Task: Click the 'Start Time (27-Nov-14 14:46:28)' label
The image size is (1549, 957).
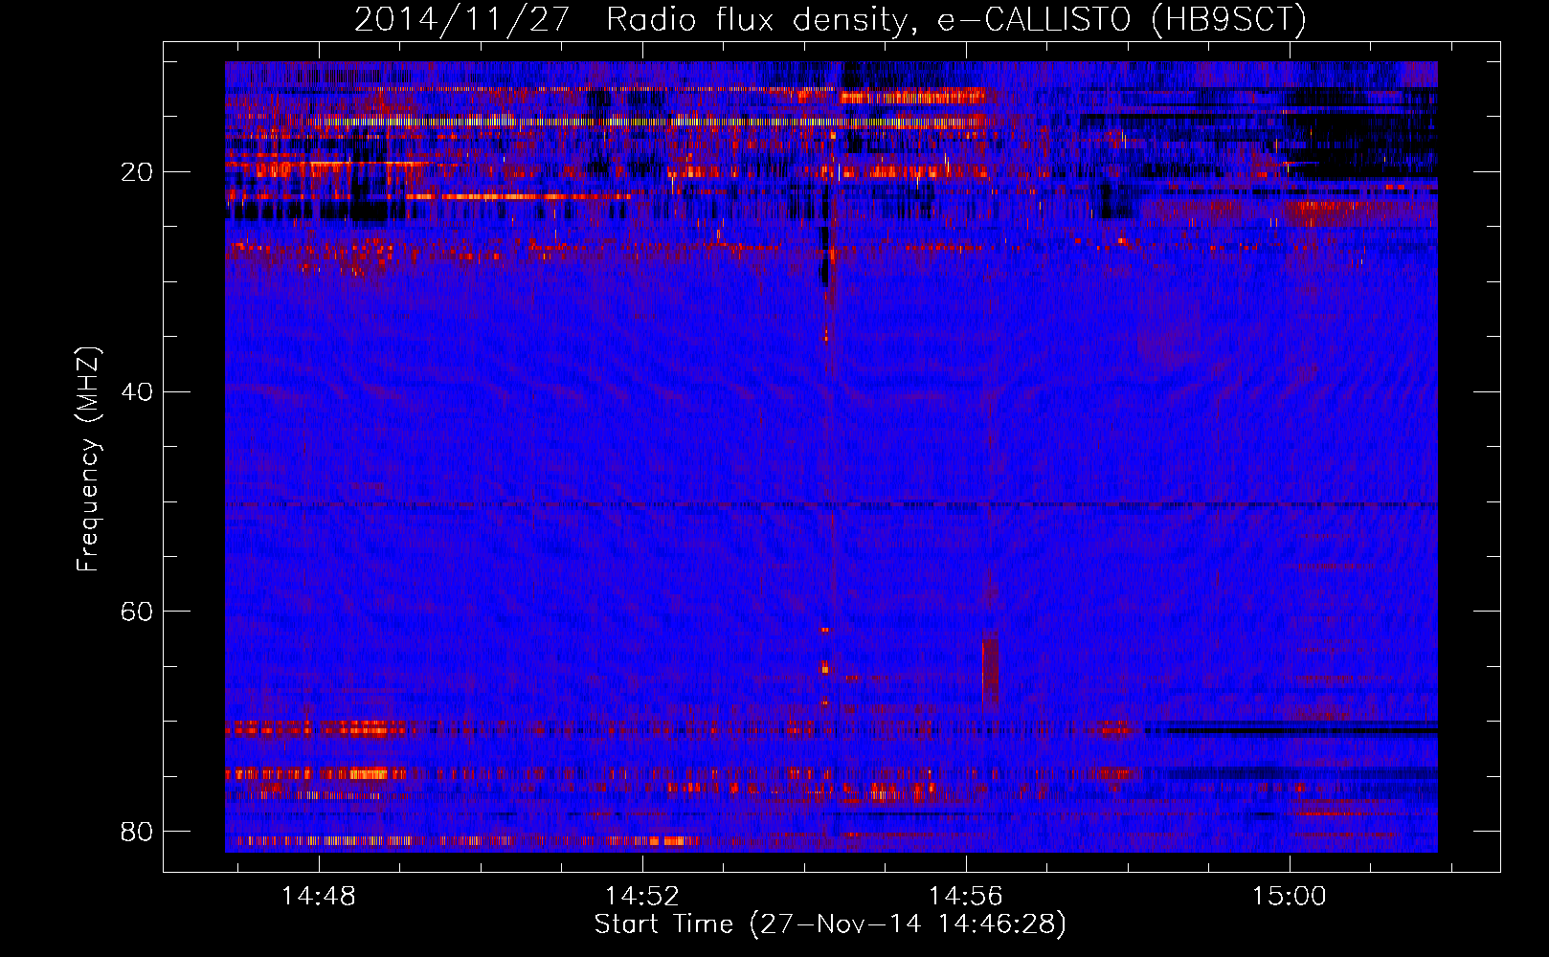Action: (830, 924)
